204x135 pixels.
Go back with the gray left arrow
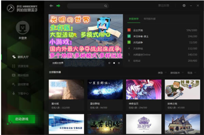[51, 6]
